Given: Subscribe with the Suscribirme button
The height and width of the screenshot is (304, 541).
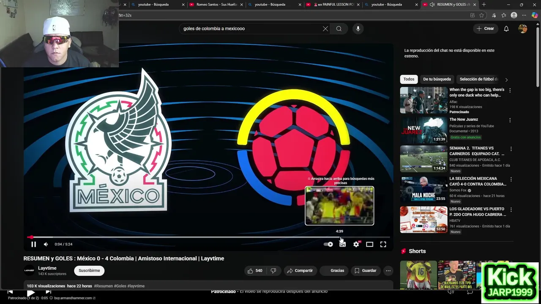Looking at the screenshot, I should [x=89, y=271].
